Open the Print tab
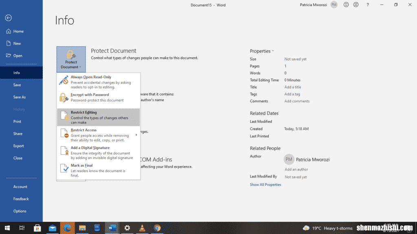Screen dimensions: 417x234 tap(21, 121)
